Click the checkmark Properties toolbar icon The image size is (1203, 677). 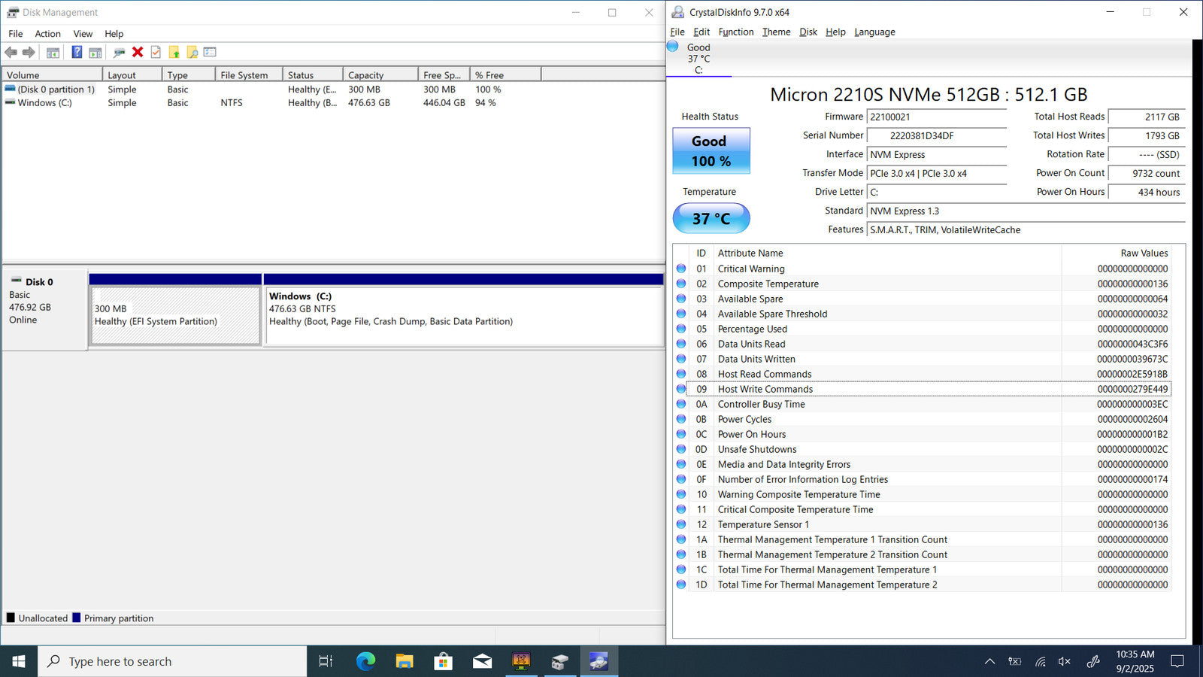click(x=156, y=52)
